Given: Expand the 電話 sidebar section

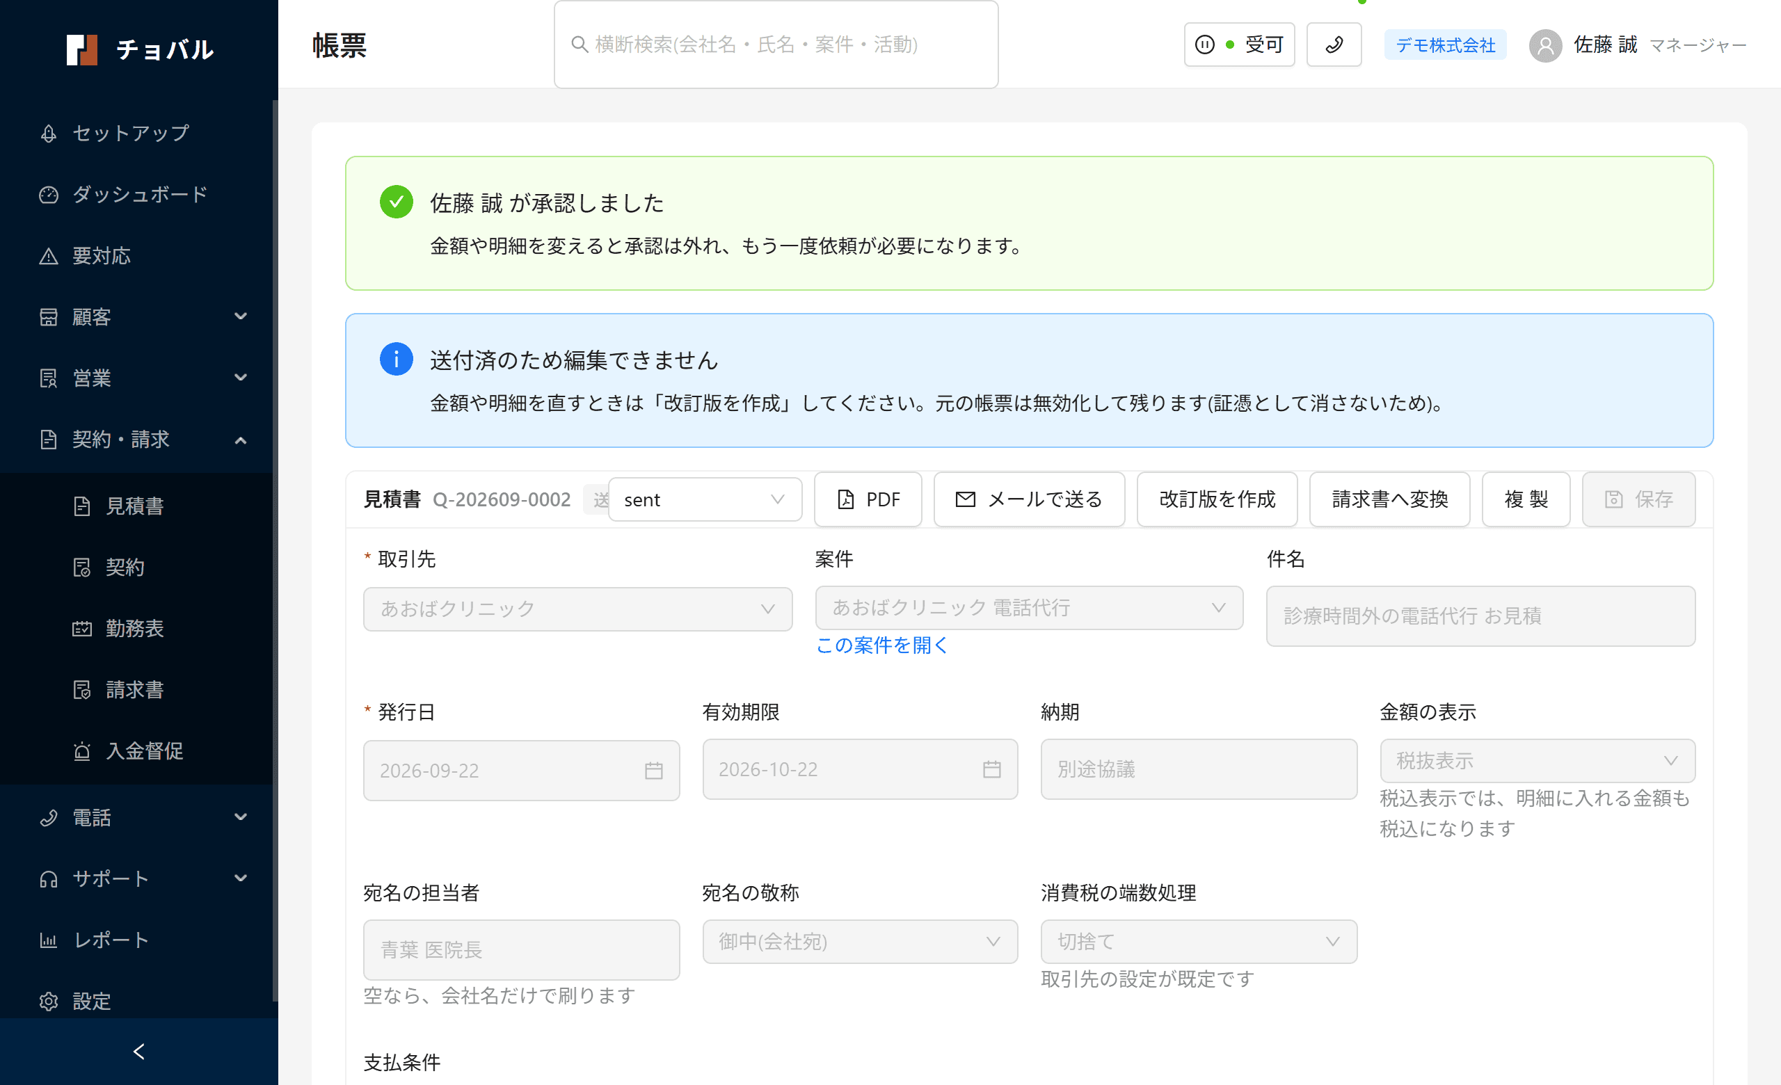Looking at the screenshot, I should click(137, 818).
